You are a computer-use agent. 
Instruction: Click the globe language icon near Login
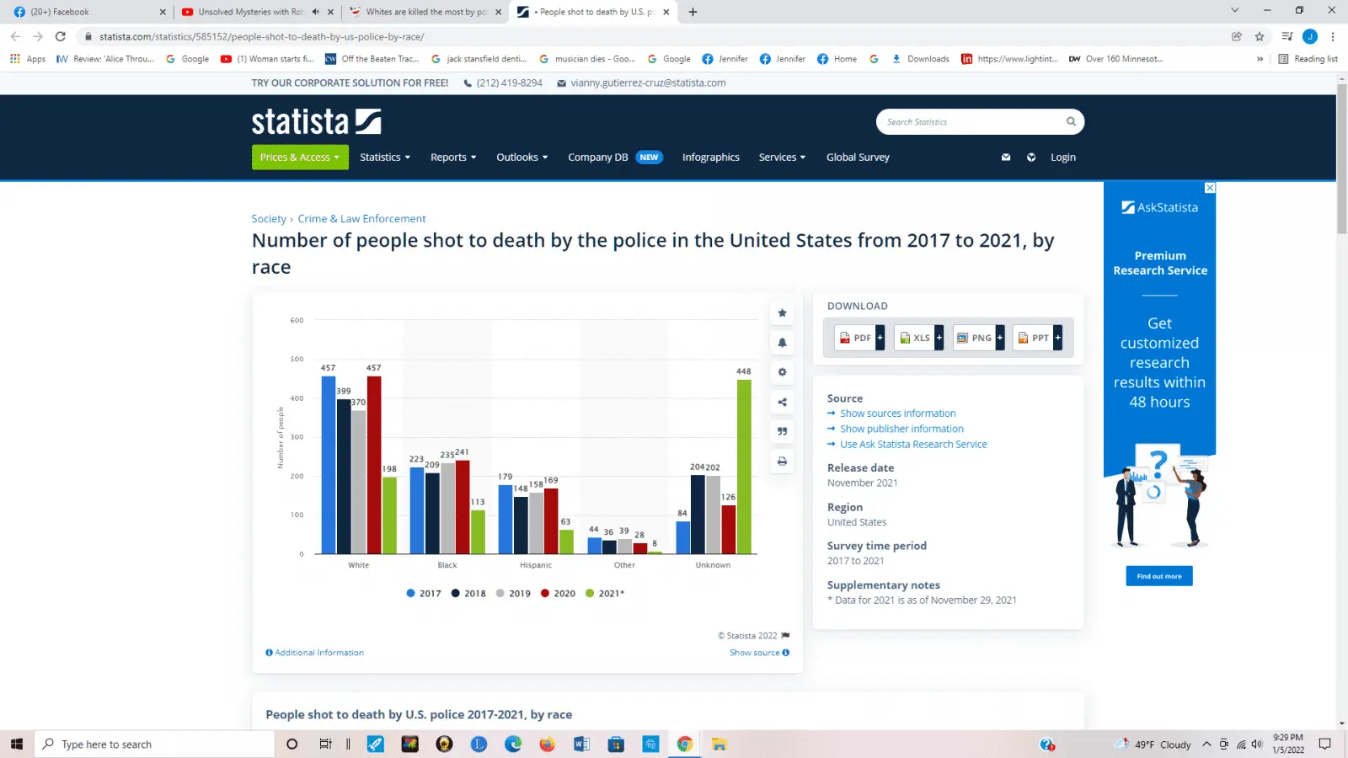pos(1031,157)
